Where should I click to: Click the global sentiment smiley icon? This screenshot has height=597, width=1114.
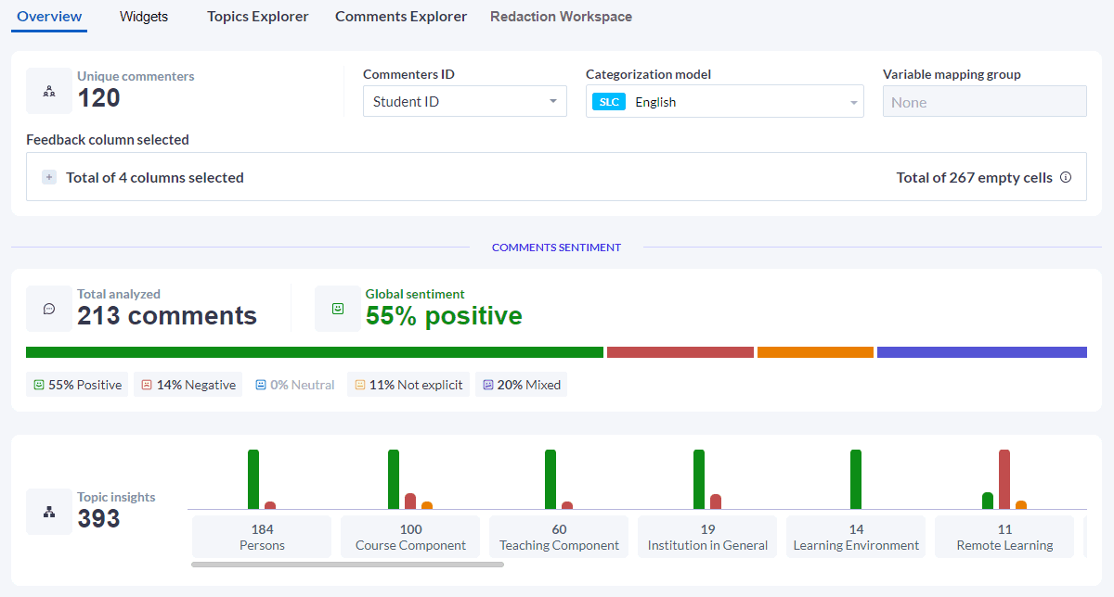[338, 309]
